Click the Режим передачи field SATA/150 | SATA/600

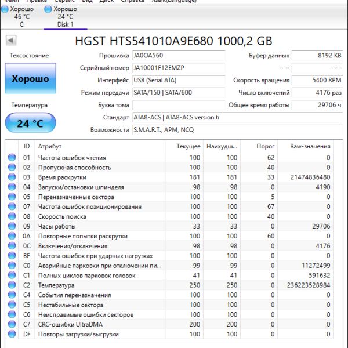pos(179,93)
